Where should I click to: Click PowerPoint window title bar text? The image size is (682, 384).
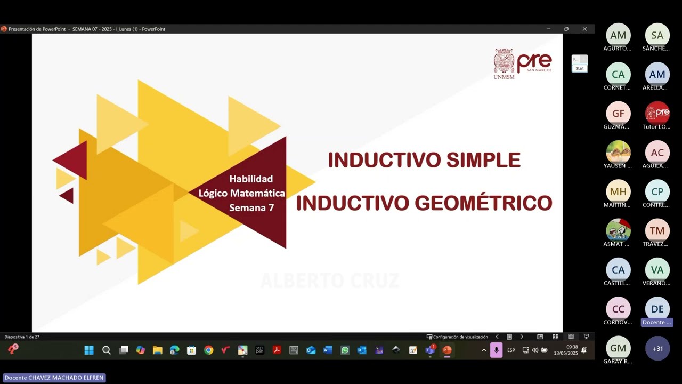(87, 29)
